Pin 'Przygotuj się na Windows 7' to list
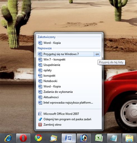 click(x=97, y=54)
